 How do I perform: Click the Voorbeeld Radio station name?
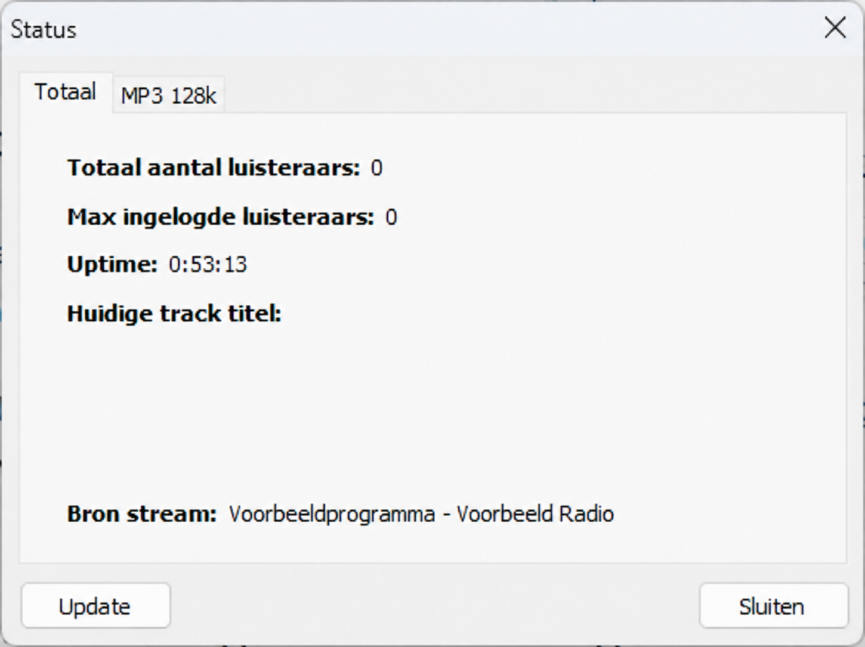coord(535,514)
